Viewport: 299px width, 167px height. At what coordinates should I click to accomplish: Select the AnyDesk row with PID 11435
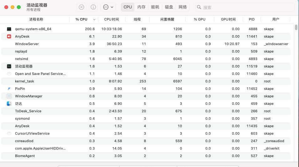pyautogui.click(x=146, y=126)
